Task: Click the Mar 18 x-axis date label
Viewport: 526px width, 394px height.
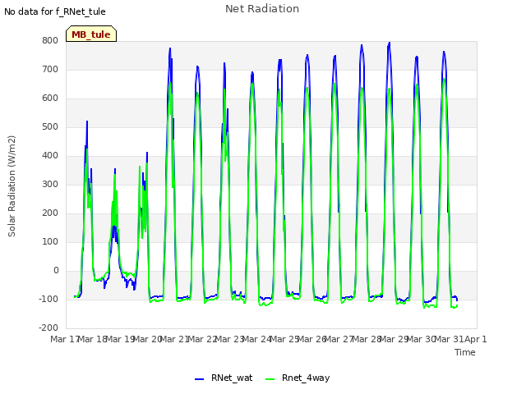Action: (x=93, y=339)
